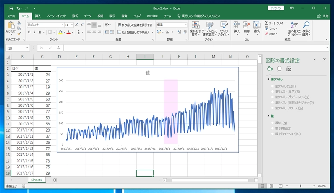Screen dimensions: 334x193
Task: Click the Decrease Font Size icon
Action: click(82, 25)
